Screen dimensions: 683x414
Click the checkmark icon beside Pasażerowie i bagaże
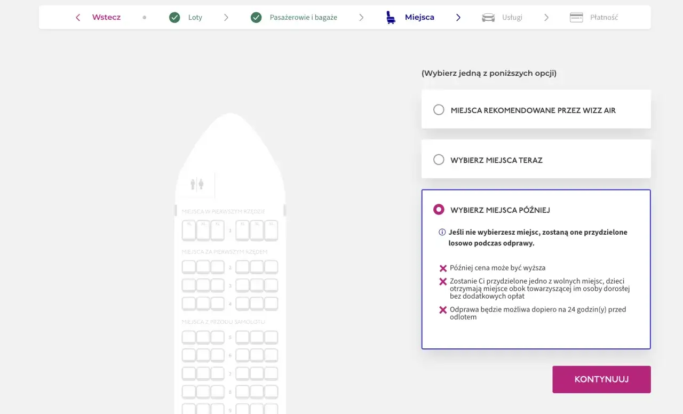(256, 17)
